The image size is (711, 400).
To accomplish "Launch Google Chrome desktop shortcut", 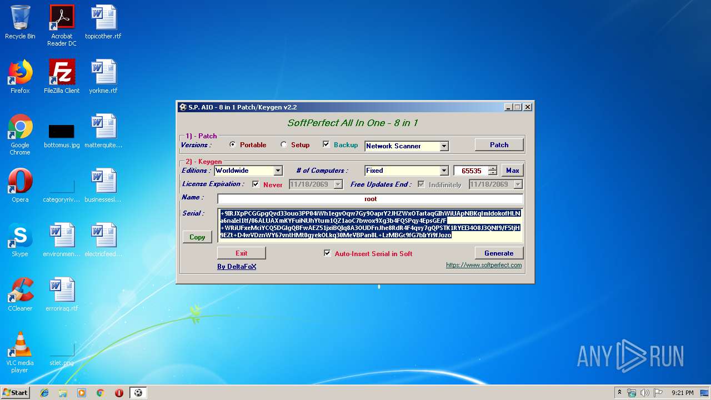I will 20,134.
